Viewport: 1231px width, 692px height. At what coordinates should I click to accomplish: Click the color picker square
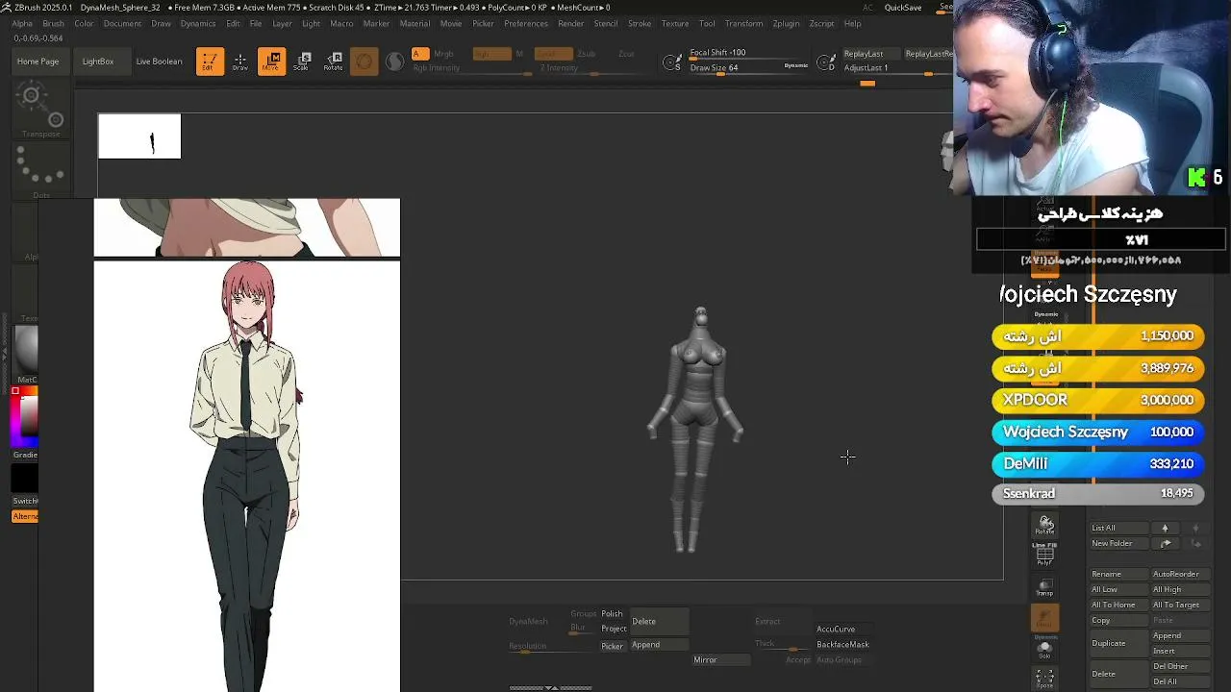point(26,415)
